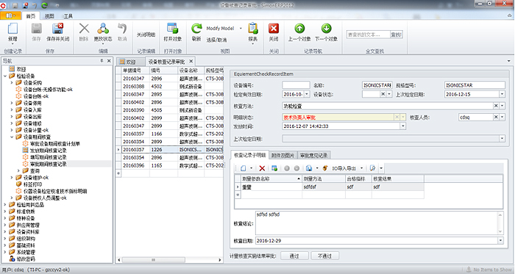The height and width of the screenshot is (274, 515).
Task: Switch to the 视图 ribbon tab
Action: tap(49, 16)
